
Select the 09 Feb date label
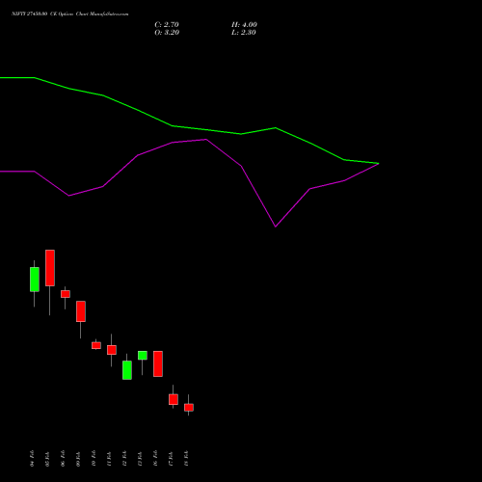point(78,459)
